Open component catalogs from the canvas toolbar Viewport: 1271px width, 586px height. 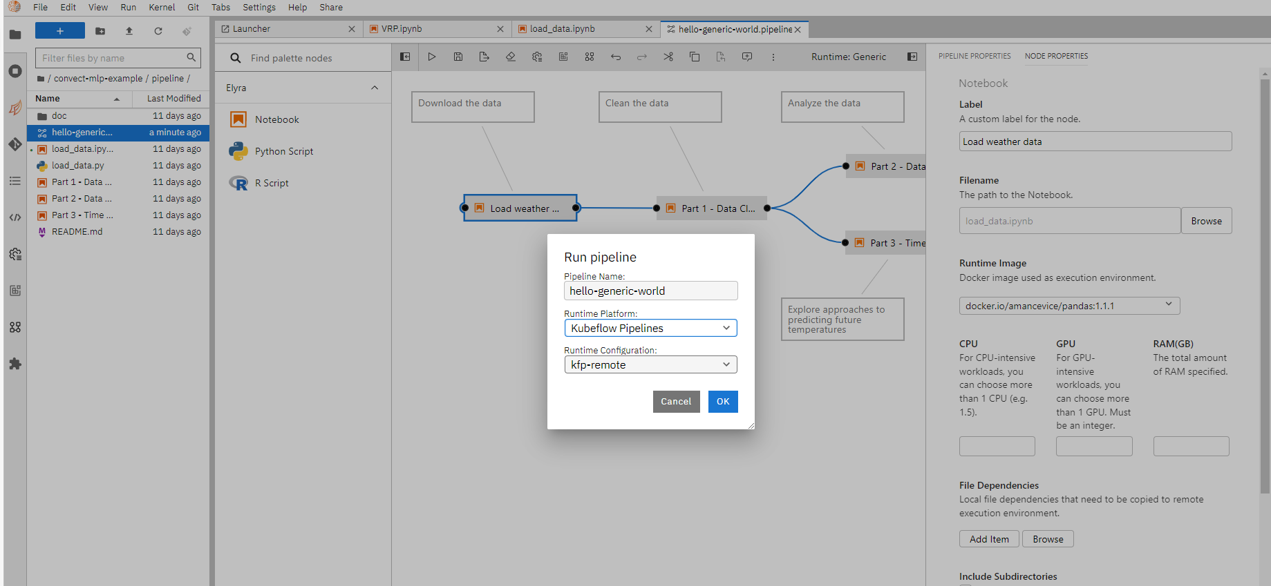[590, 57]
